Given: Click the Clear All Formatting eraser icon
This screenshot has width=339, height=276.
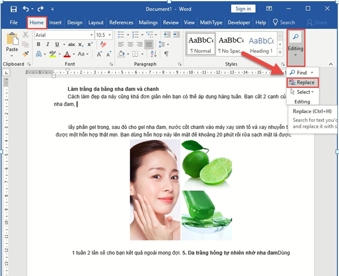Looking at the screenshot, I should [103, 44].
